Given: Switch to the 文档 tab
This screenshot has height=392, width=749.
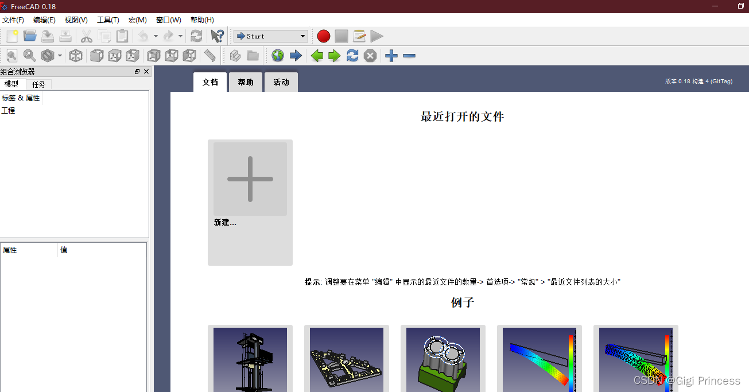Looking at the screenshot, I should coord(210,82).
